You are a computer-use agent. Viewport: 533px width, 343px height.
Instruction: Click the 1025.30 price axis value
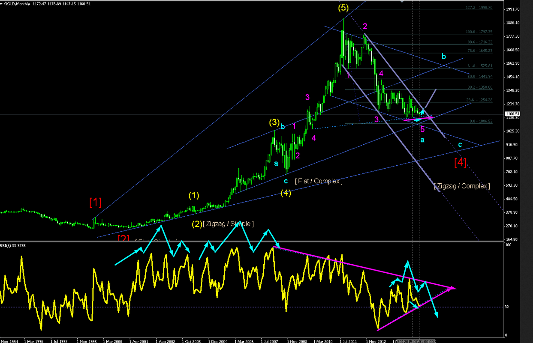pyautogui.click(x=513, y=131)
